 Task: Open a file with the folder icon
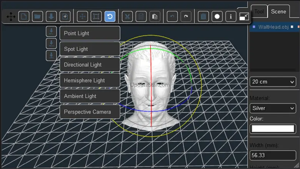coord(37,17)
